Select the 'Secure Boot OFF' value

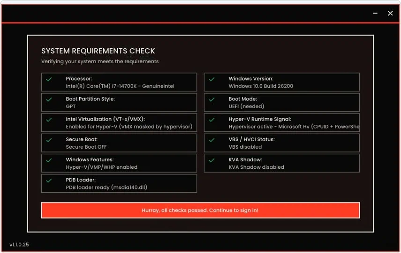86,147
